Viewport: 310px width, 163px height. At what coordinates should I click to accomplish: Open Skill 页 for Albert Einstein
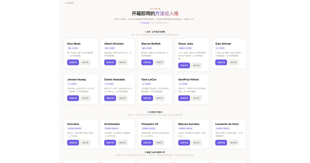click(122, 62)
